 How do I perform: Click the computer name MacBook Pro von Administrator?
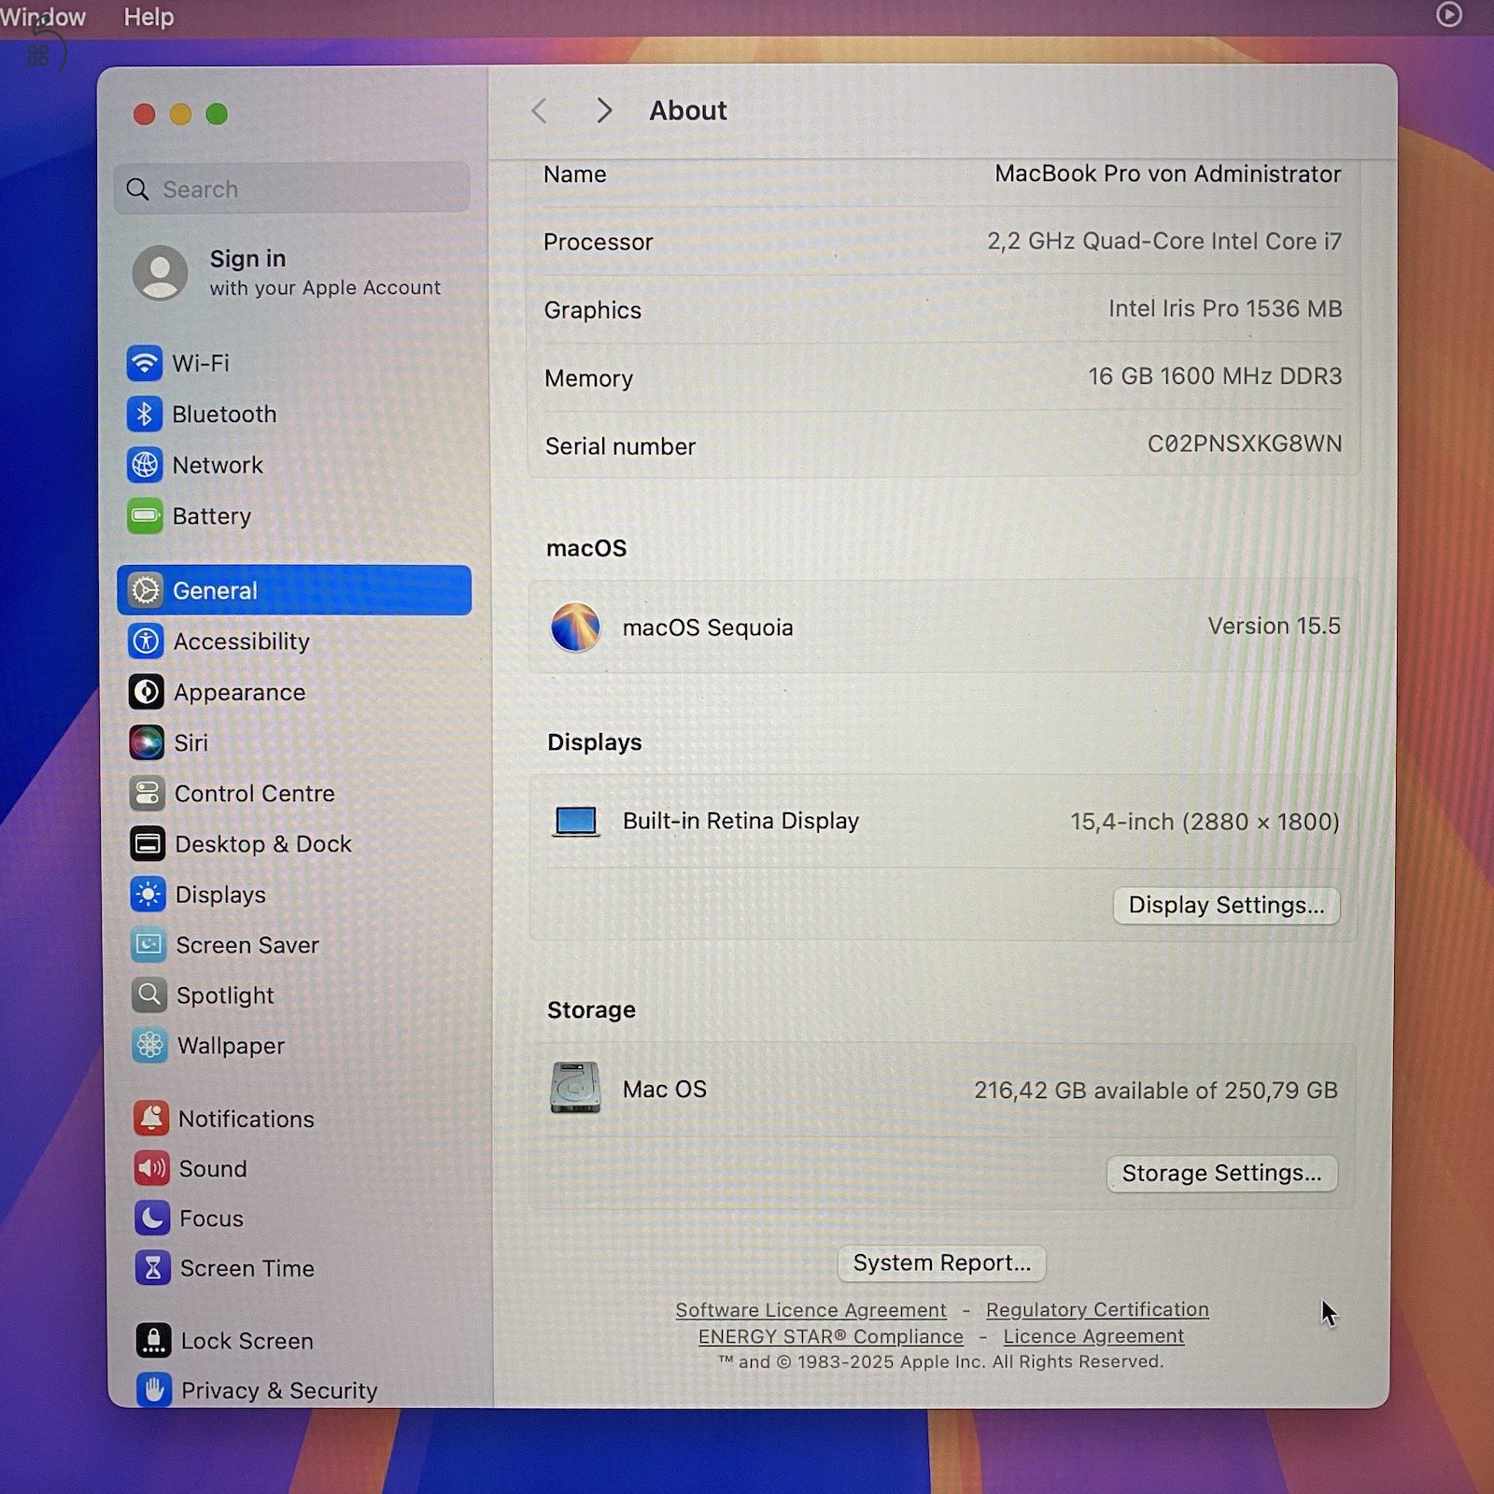[1167, 174]
